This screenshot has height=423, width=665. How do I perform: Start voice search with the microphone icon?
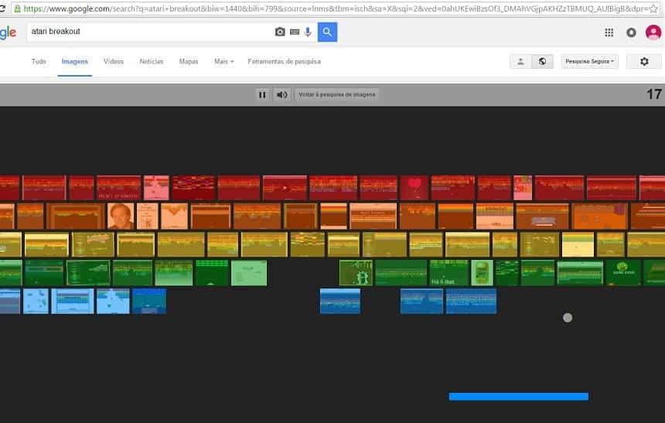(308, 32)
